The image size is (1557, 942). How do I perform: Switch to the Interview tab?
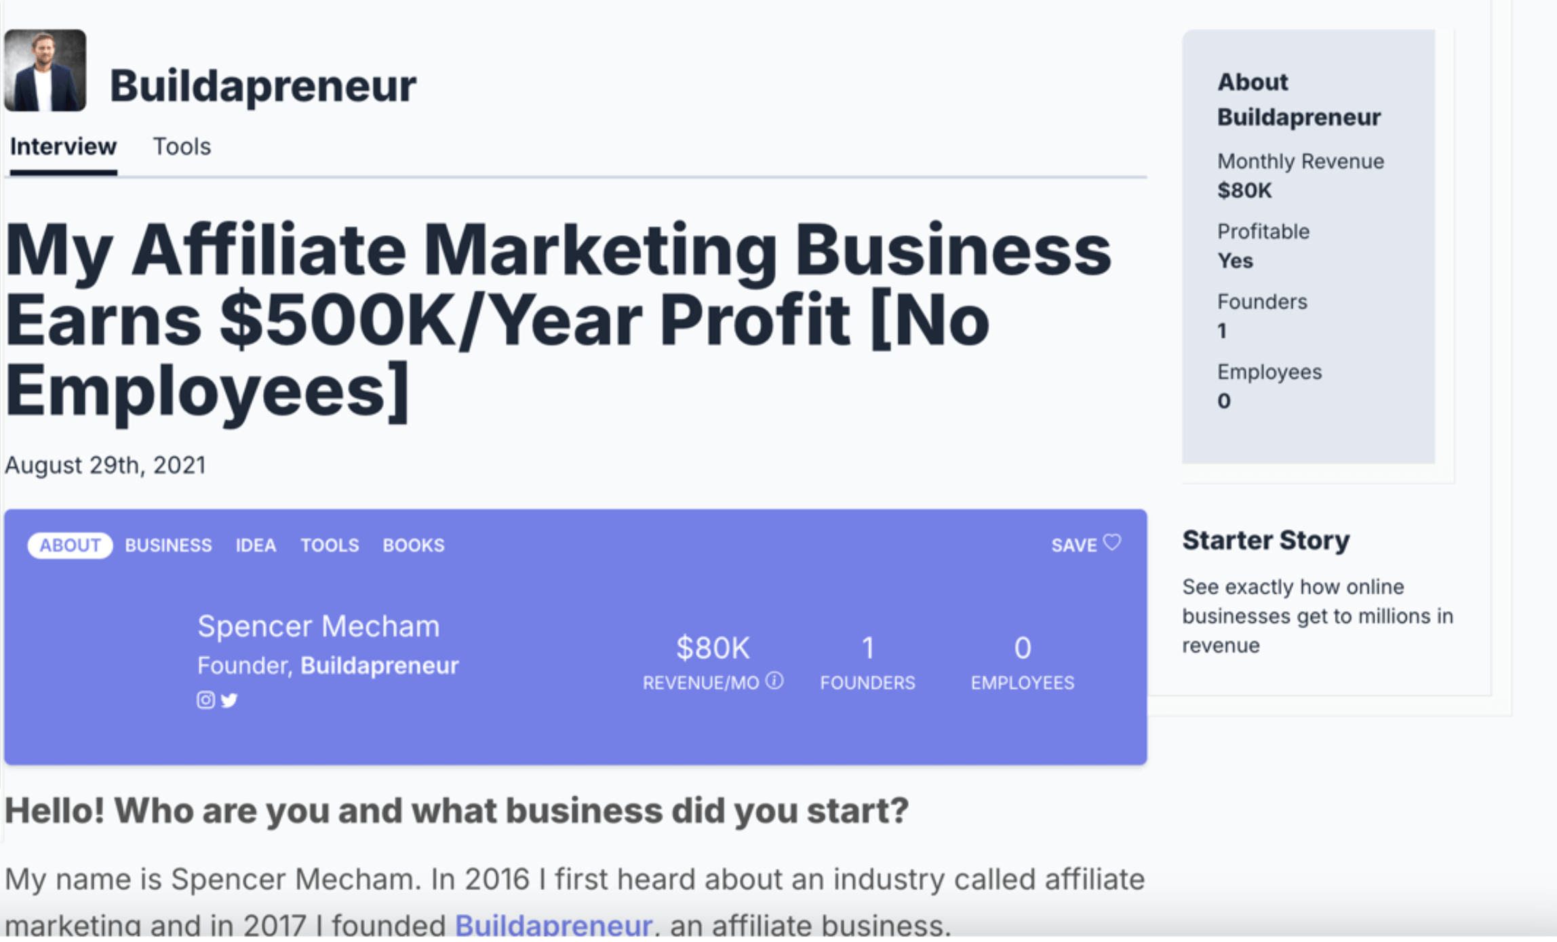[x=63, y=146]
